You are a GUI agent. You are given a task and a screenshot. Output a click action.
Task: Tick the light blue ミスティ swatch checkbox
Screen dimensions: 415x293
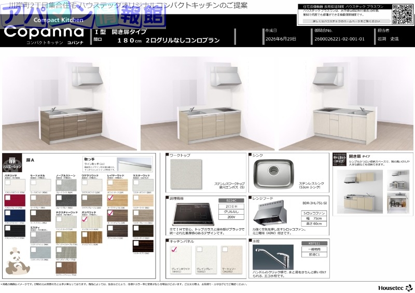(33, 249)
